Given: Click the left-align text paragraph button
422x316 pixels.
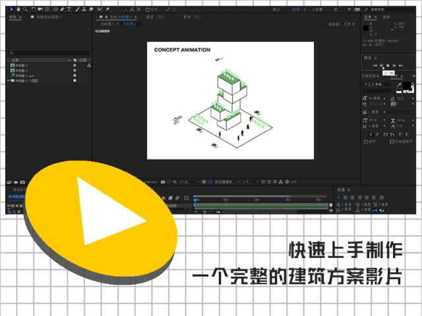Looking at the screenshot, I should pos(339,197).
